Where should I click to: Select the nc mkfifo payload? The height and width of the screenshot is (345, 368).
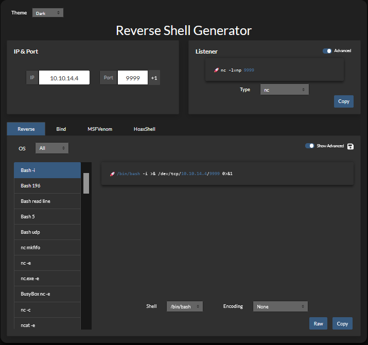(x=47, y=248)
